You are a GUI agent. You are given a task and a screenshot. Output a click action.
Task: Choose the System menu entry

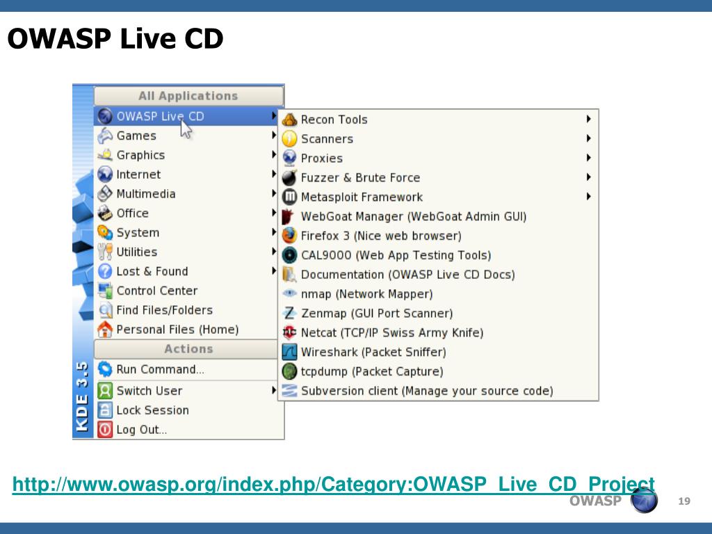pos(186,232)
